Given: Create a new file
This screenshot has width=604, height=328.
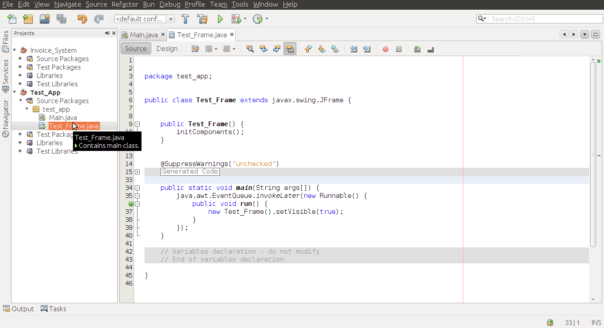Looking at the screenshot, I should (x=12, y=19).
